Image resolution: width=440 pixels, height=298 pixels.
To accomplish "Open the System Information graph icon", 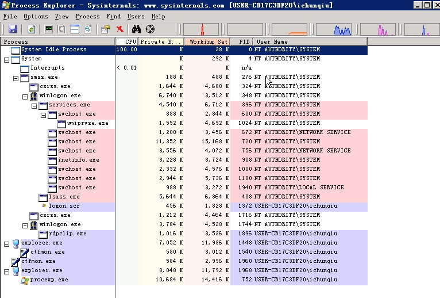I will point(49,29).
